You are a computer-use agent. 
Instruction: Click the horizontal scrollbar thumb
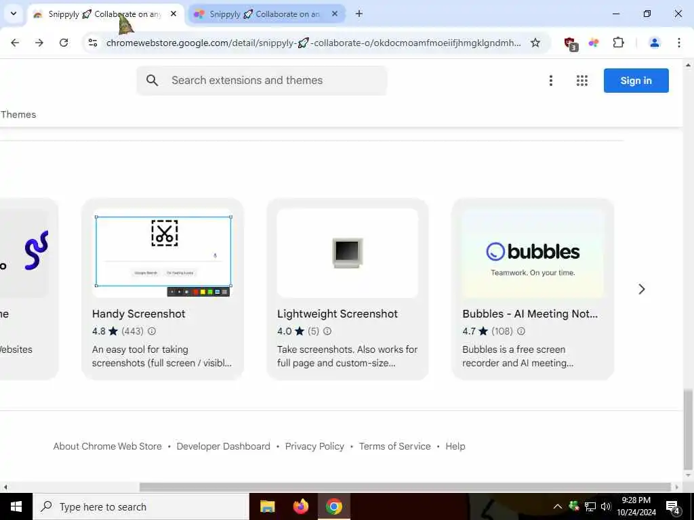tap(405, 487)
